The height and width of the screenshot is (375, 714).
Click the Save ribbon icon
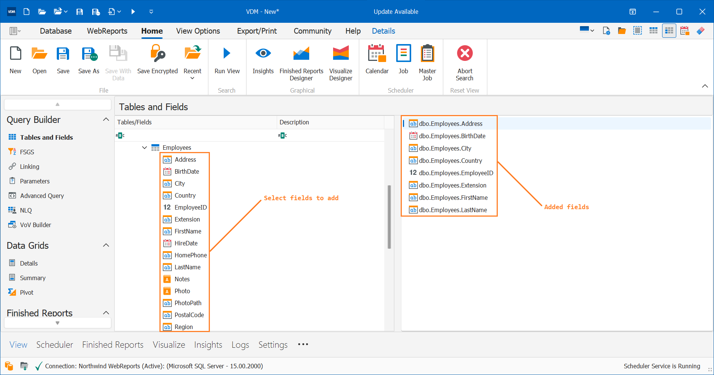[63, 53]
